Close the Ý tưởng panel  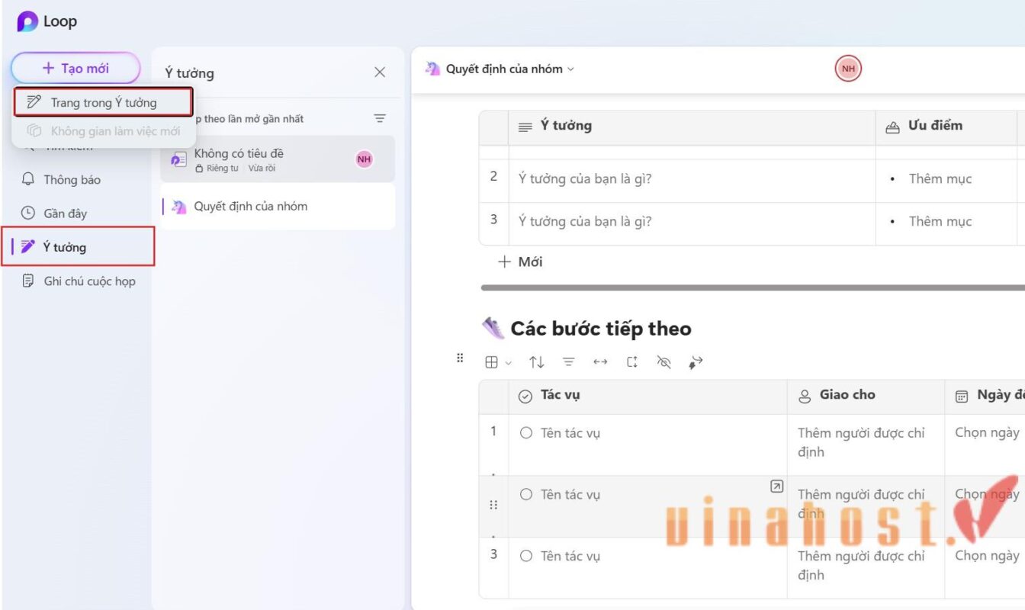[380, 72]
